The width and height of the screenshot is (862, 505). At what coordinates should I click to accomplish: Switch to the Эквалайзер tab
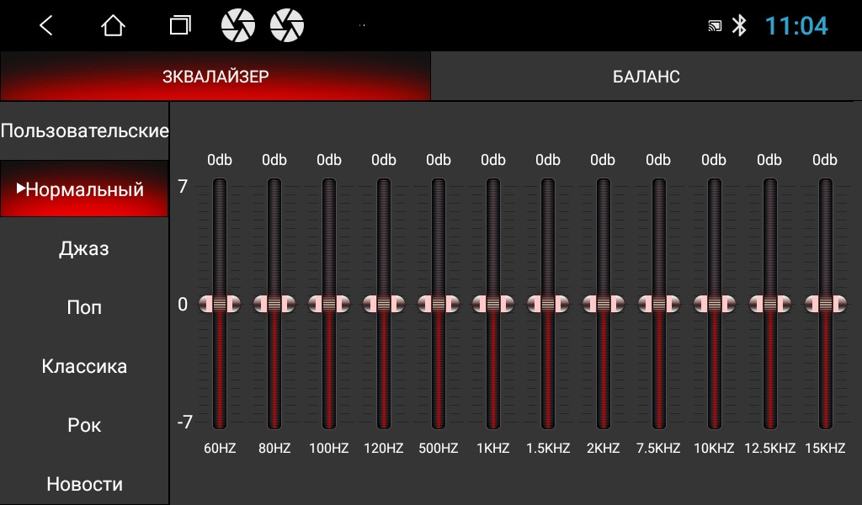click(x=215, y=77)
